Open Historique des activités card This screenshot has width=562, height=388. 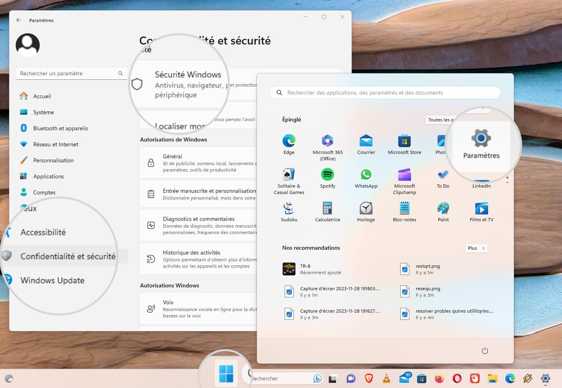tap(198, 259)
